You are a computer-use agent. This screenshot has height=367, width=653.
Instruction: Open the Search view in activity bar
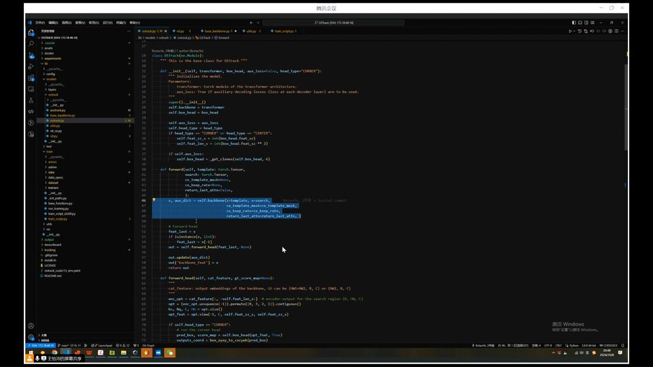click(31, 43)
